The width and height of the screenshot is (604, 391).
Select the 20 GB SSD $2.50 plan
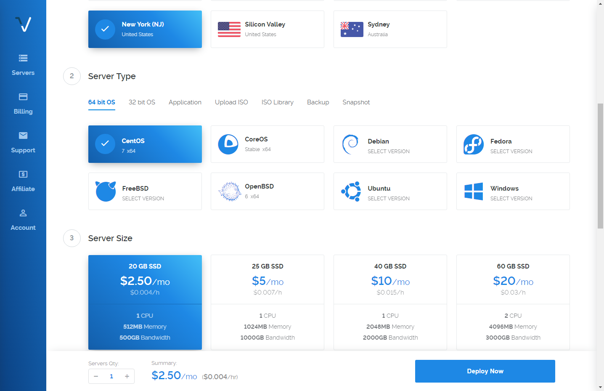tap(145, 302)
